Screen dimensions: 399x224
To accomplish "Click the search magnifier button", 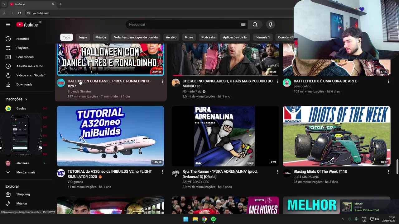I will pyautogui.click(x=255, y=25).
